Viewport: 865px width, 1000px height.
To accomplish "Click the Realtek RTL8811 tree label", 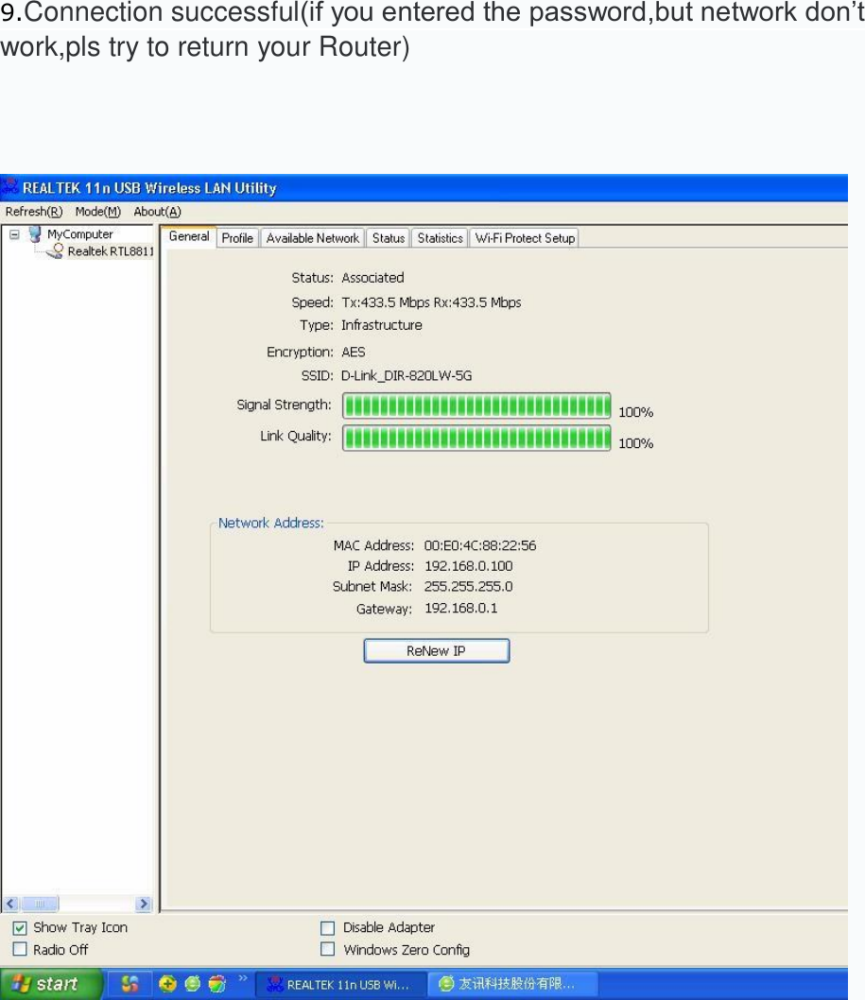I will pyautogui.click(x=111, y=251).
